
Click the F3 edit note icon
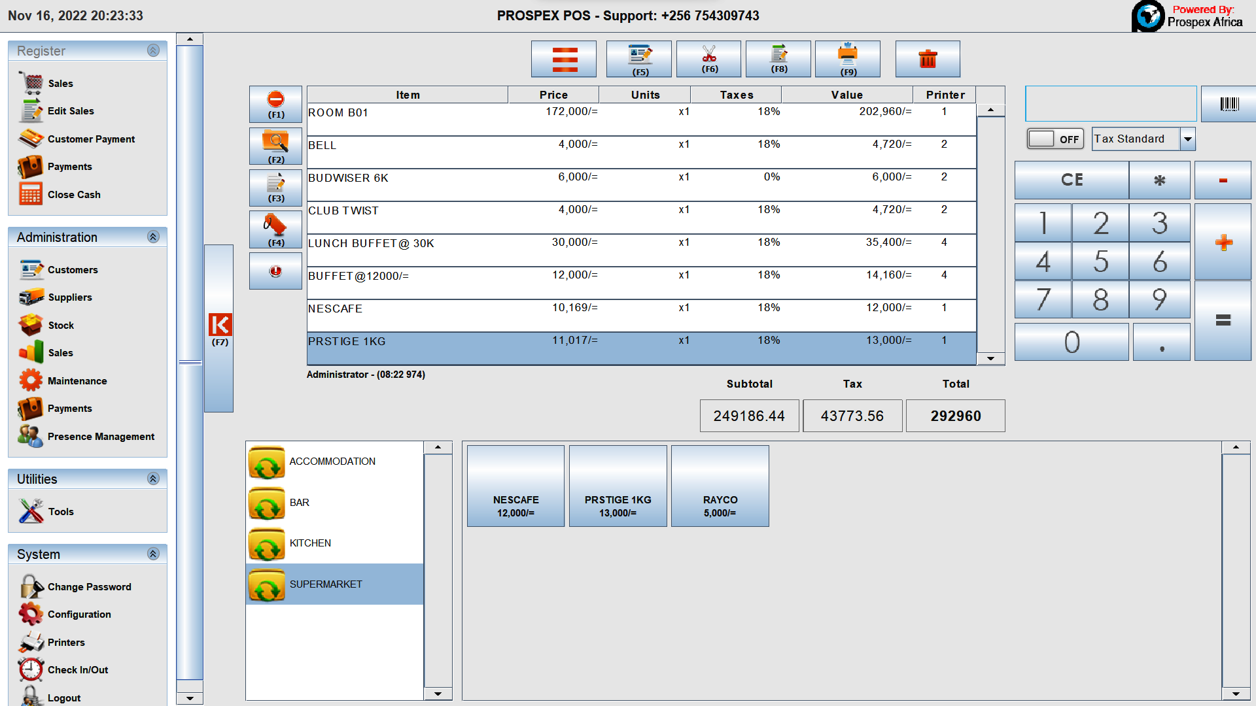click(x=275, y=188)
